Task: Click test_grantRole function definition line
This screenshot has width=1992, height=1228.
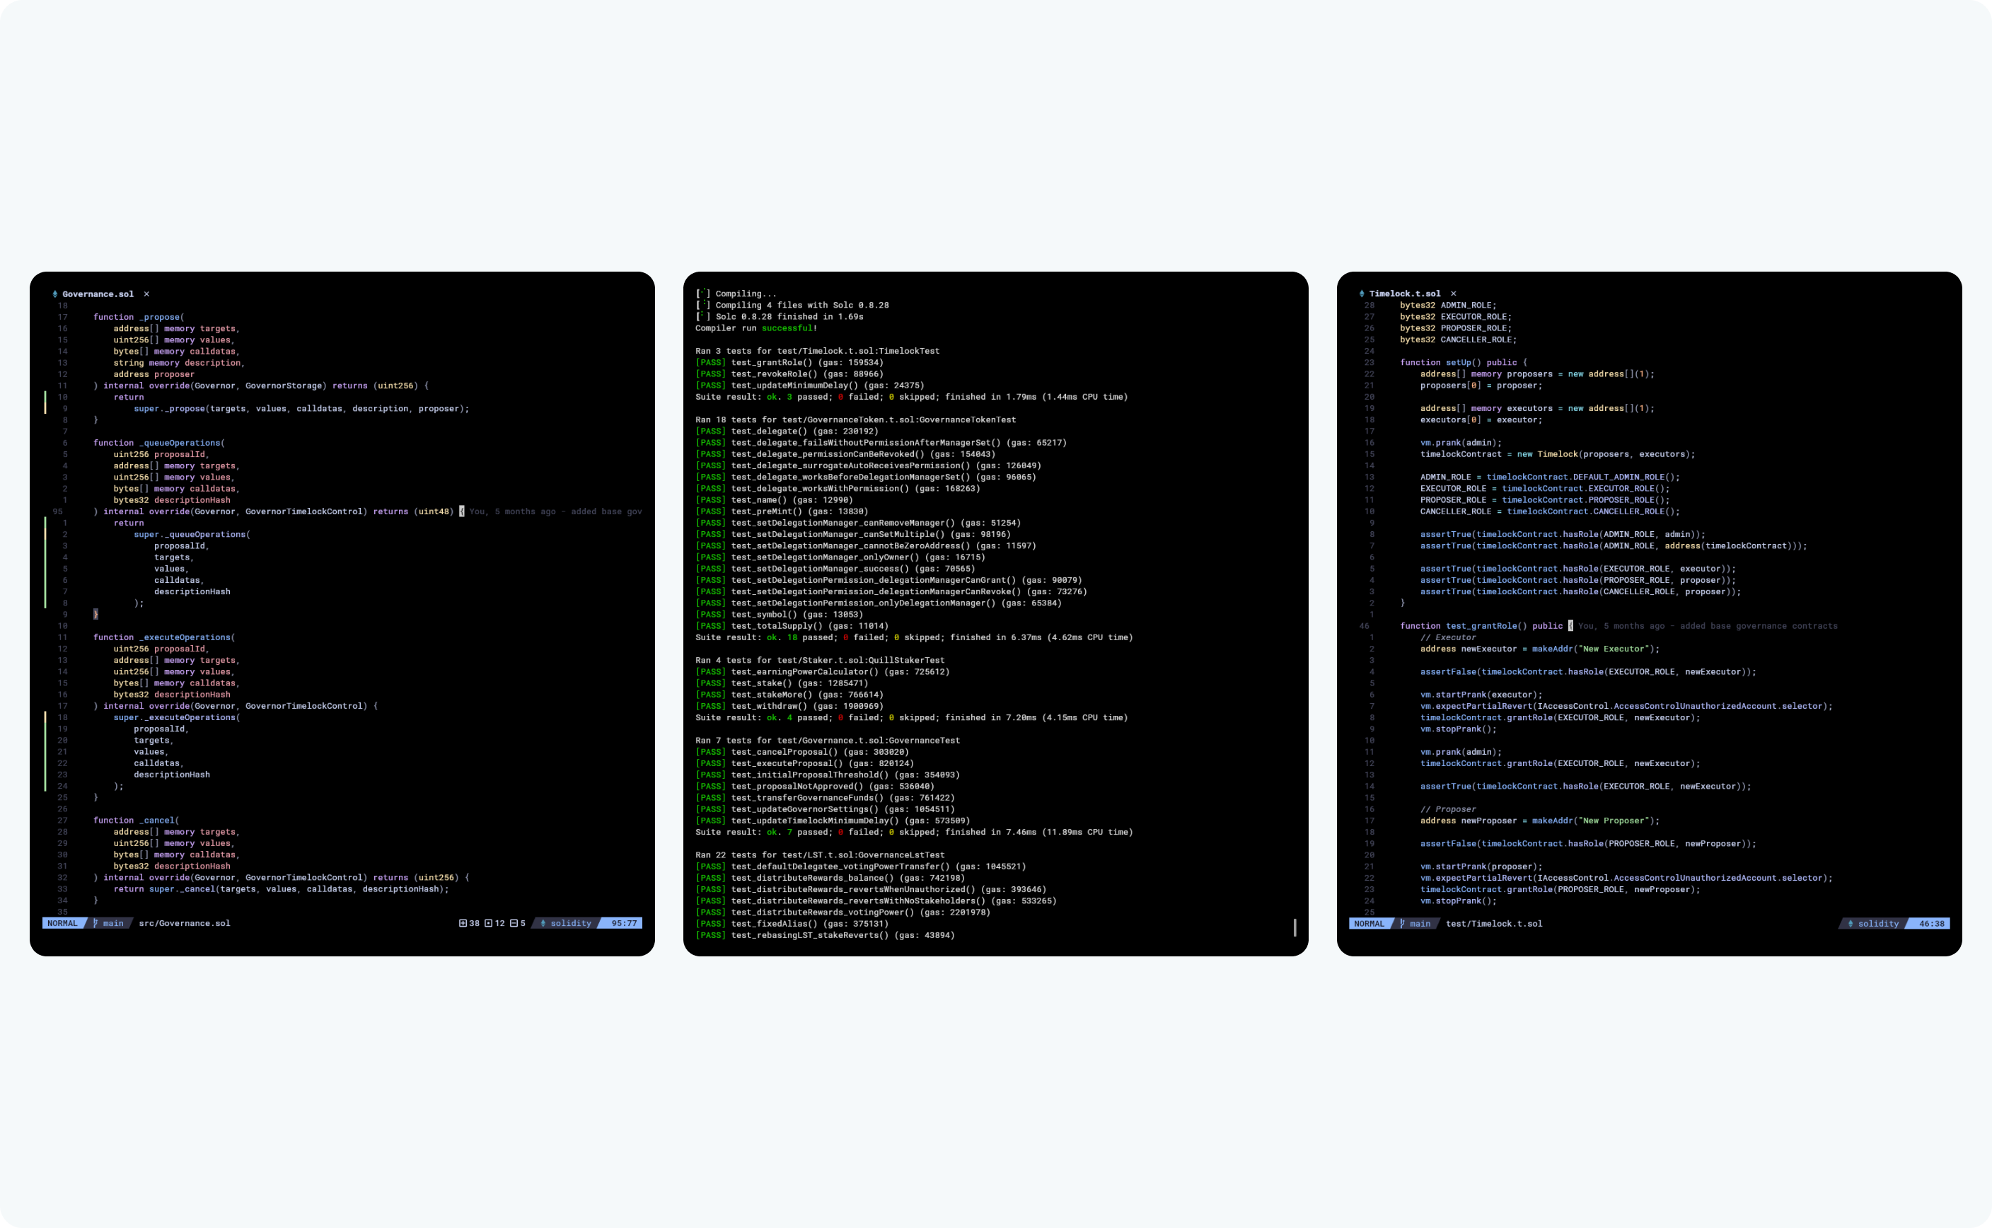Action: pos(1481,626)
